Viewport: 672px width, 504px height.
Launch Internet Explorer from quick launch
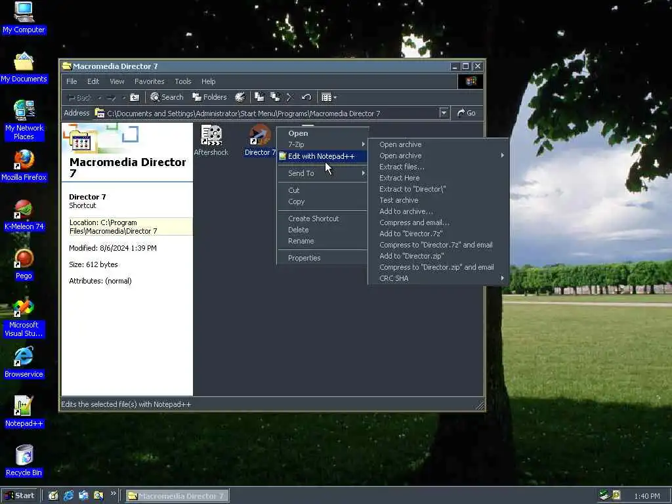click(68, 496)
